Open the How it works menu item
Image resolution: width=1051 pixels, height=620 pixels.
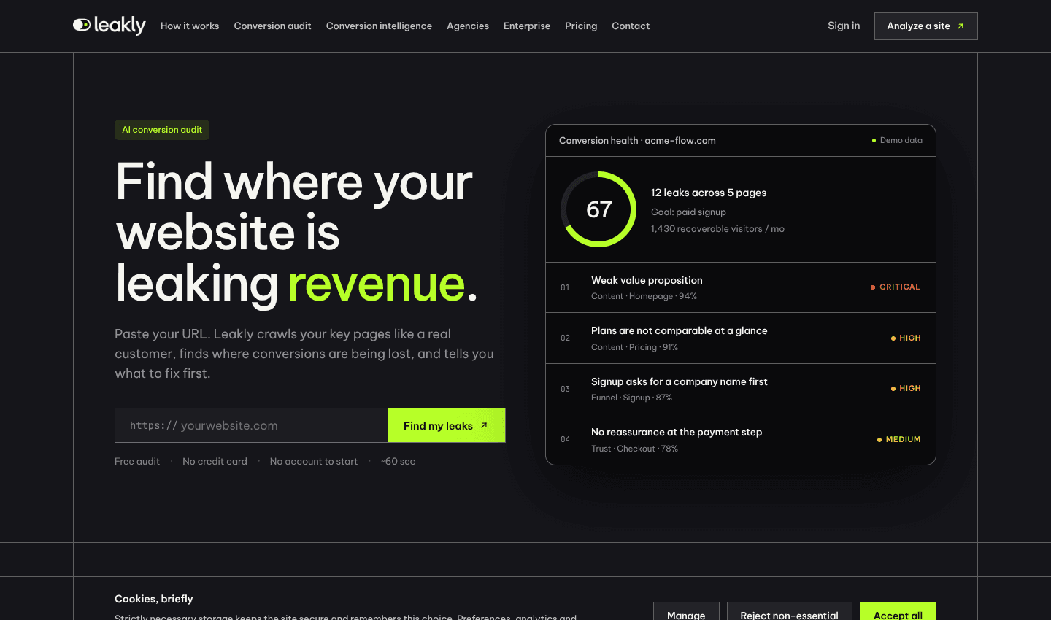[190, 26]
